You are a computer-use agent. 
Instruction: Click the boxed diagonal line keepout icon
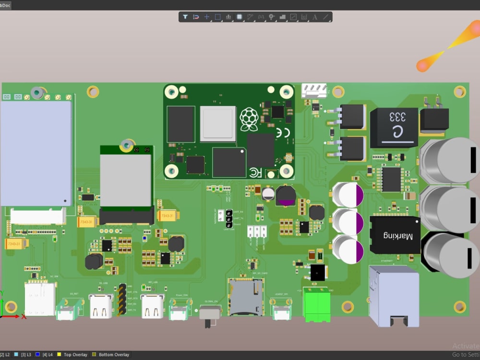(293, 17)
